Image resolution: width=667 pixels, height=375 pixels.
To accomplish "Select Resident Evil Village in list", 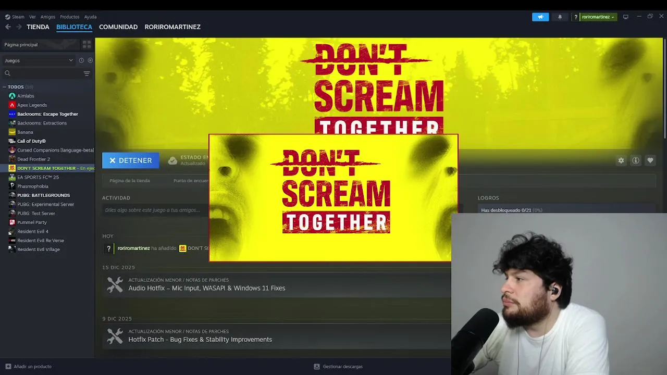I will click(x=38, y=249).
